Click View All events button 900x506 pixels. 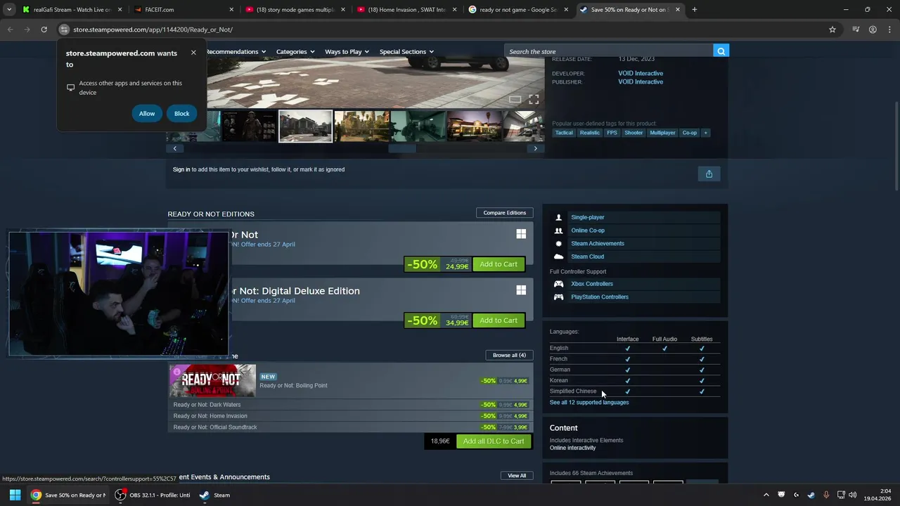517,476
